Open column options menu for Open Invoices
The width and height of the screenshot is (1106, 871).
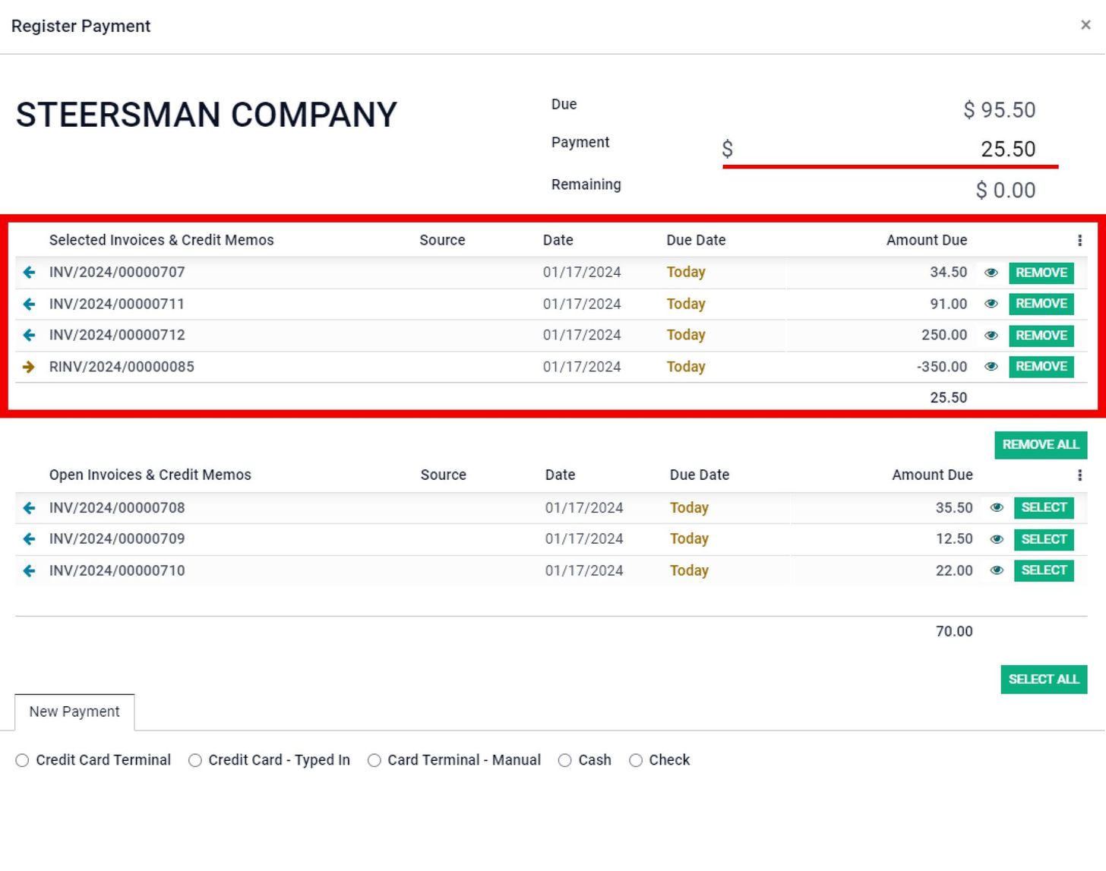pyautogui.click(x=1079, y=475)
